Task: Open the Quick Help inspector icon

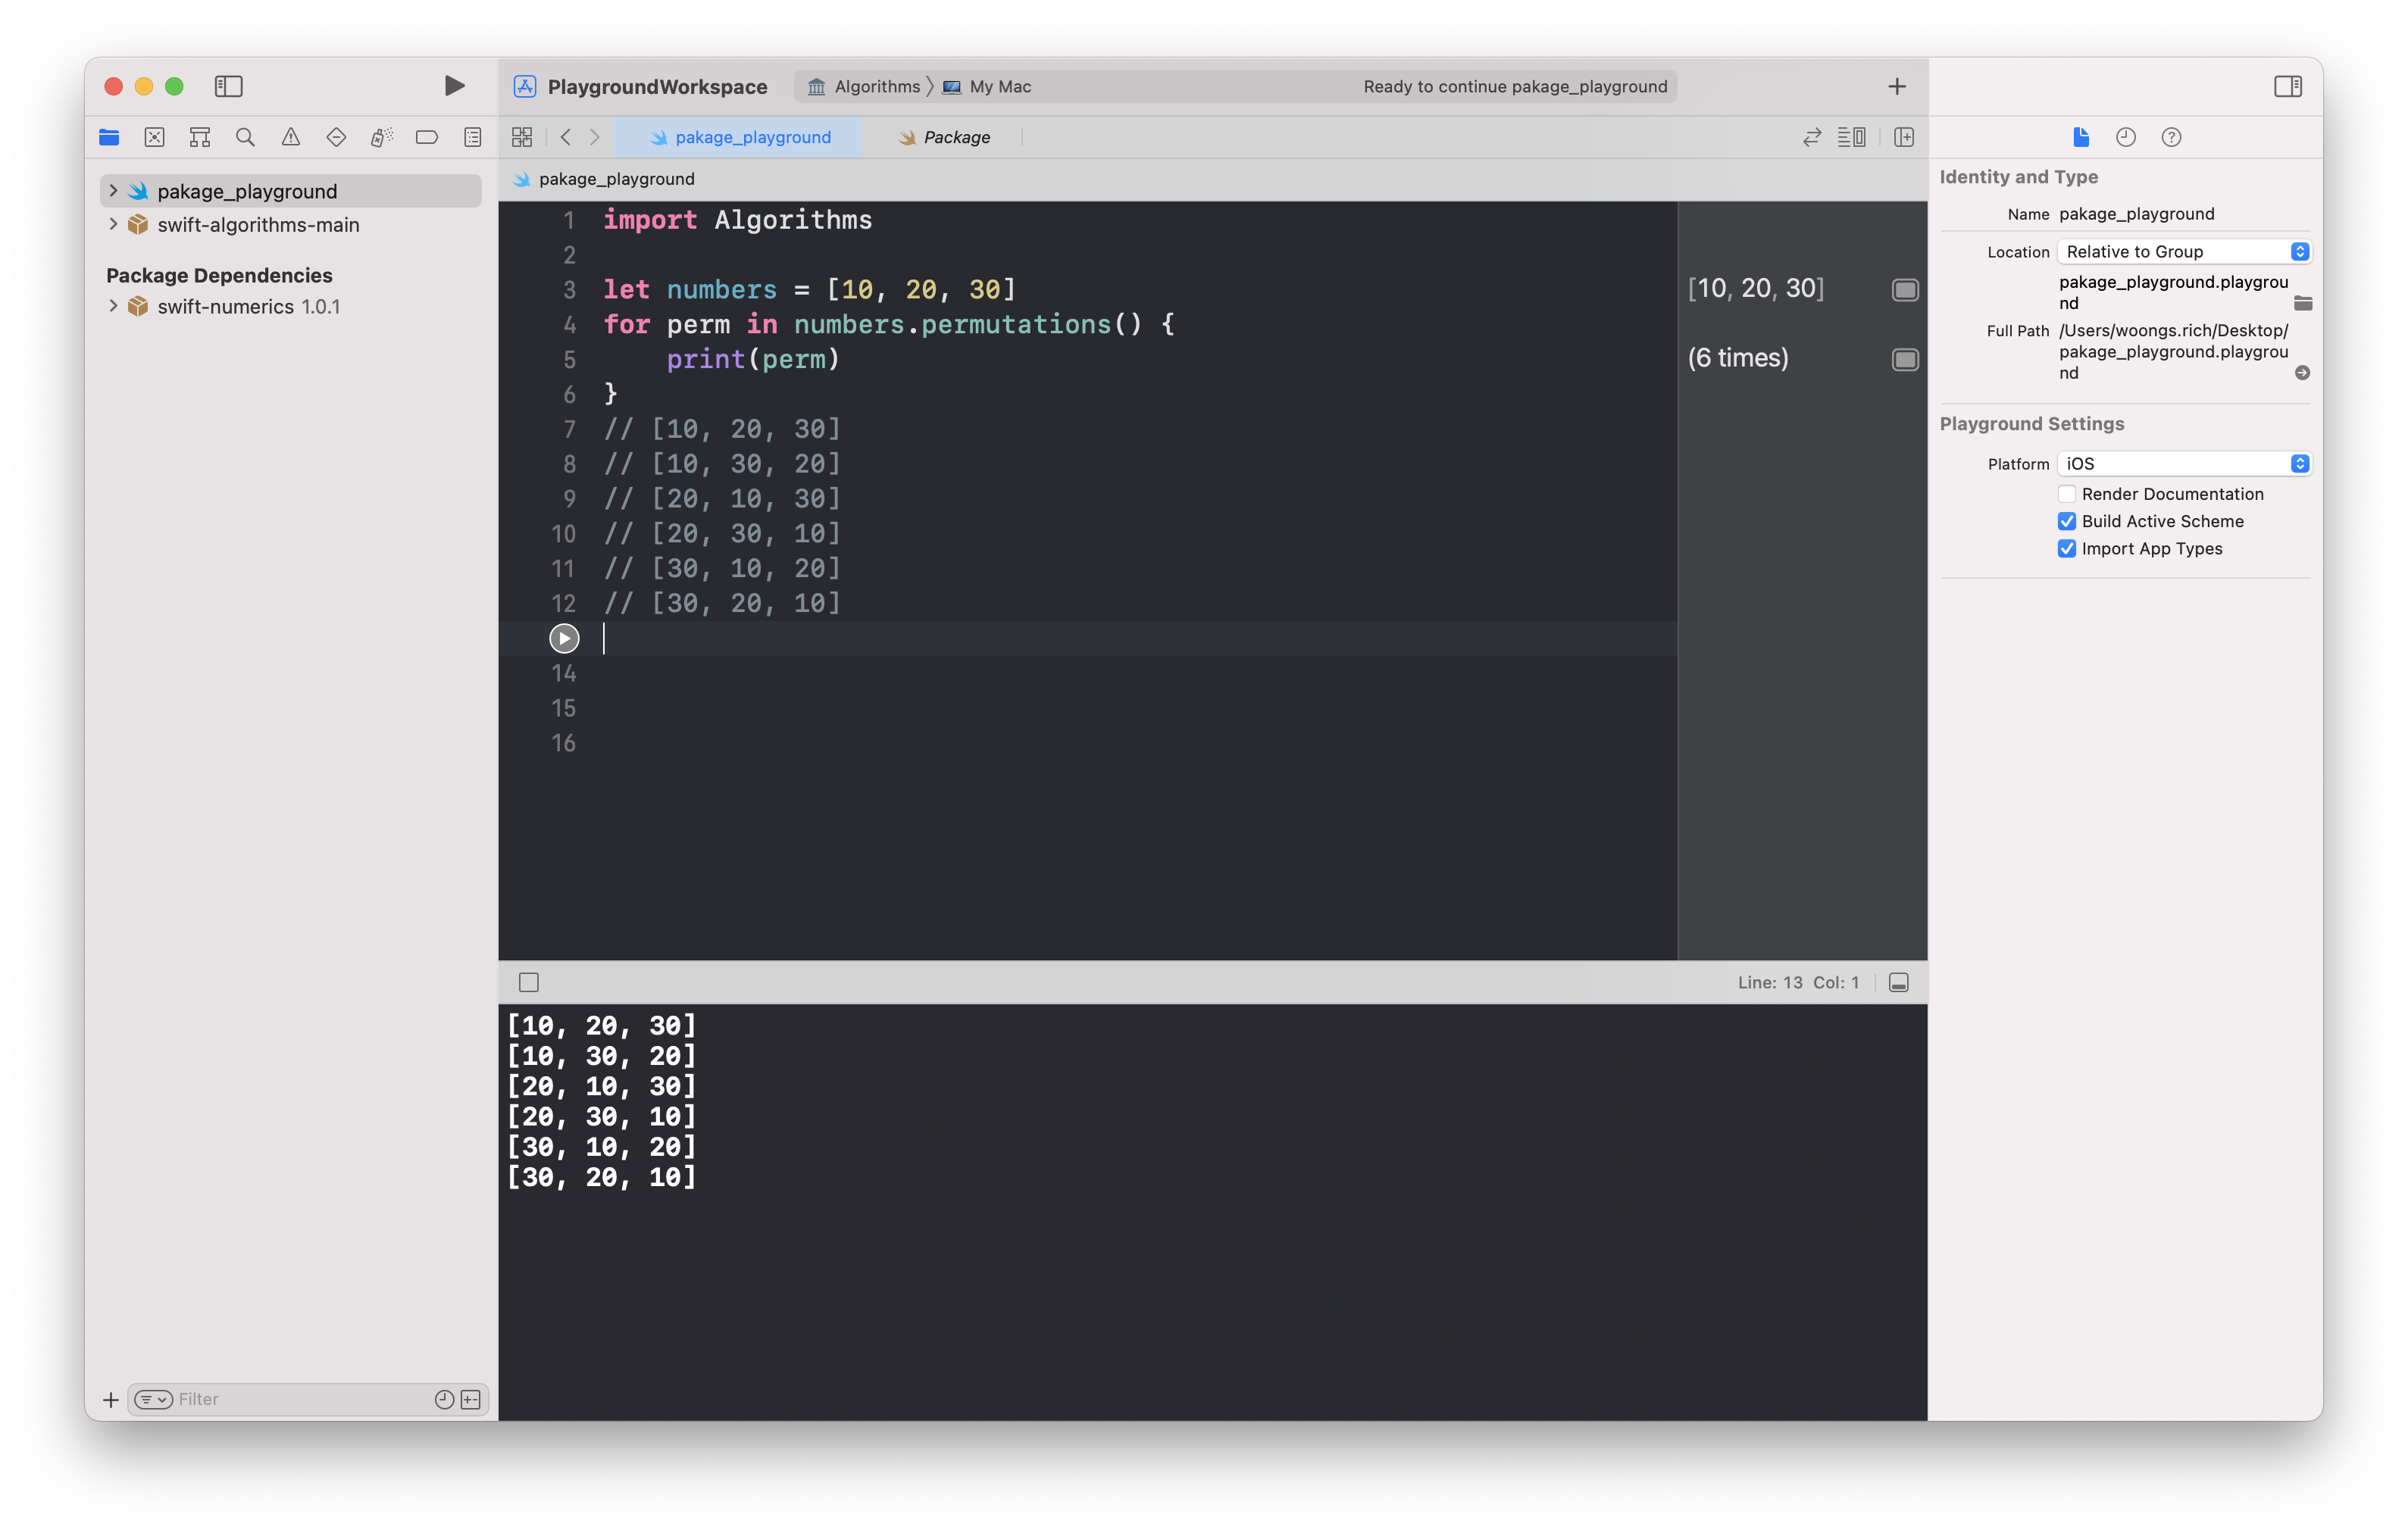Action: [2171, 137]
